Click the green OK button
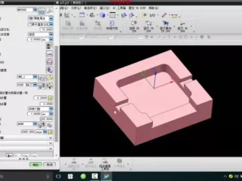The image size is (242, 181). 35,165
